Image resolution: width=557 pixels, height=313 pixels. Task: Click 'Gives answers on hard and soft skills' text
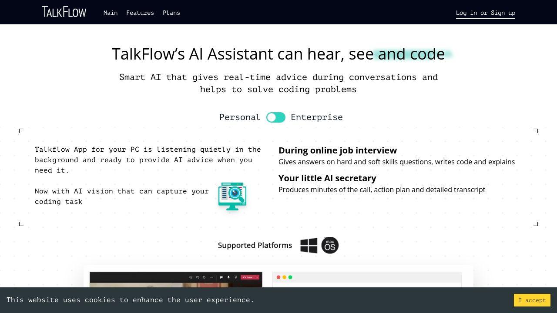pos(396,162)
